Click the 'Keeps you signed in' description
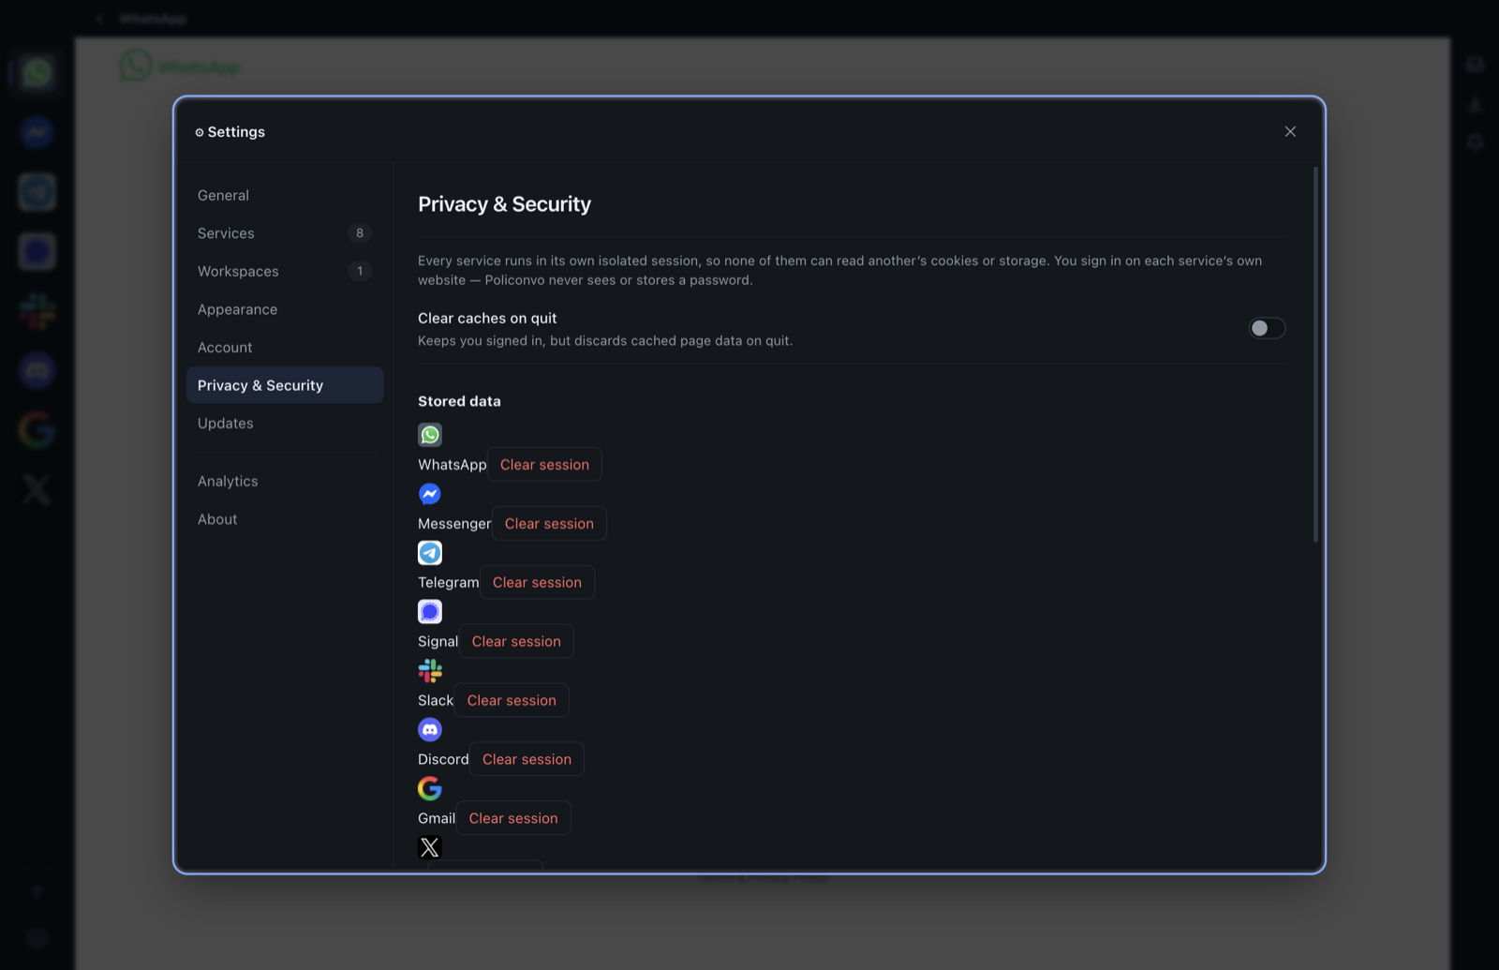The image size is (1499, 970). pyautogui.click(x=605, y=341)
